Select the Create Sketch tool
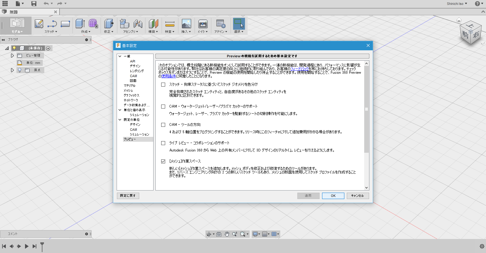Image resolution: width=486 pixels, height=253 pixels. [39, 23]
